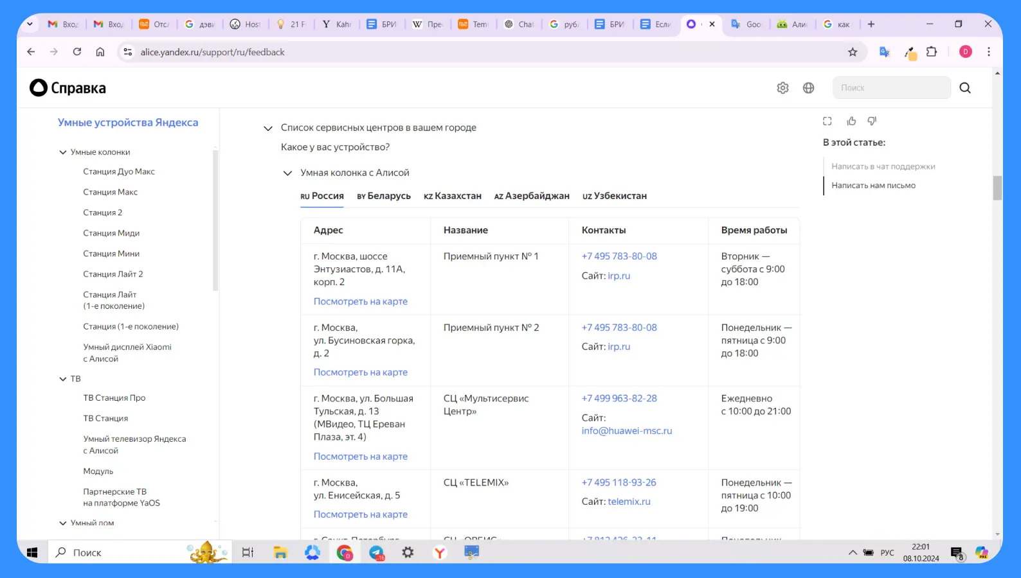Open Станция Дуо Макс in sidebar
Viewport: 1021px width, 578px height.
[x=119, y=171]
